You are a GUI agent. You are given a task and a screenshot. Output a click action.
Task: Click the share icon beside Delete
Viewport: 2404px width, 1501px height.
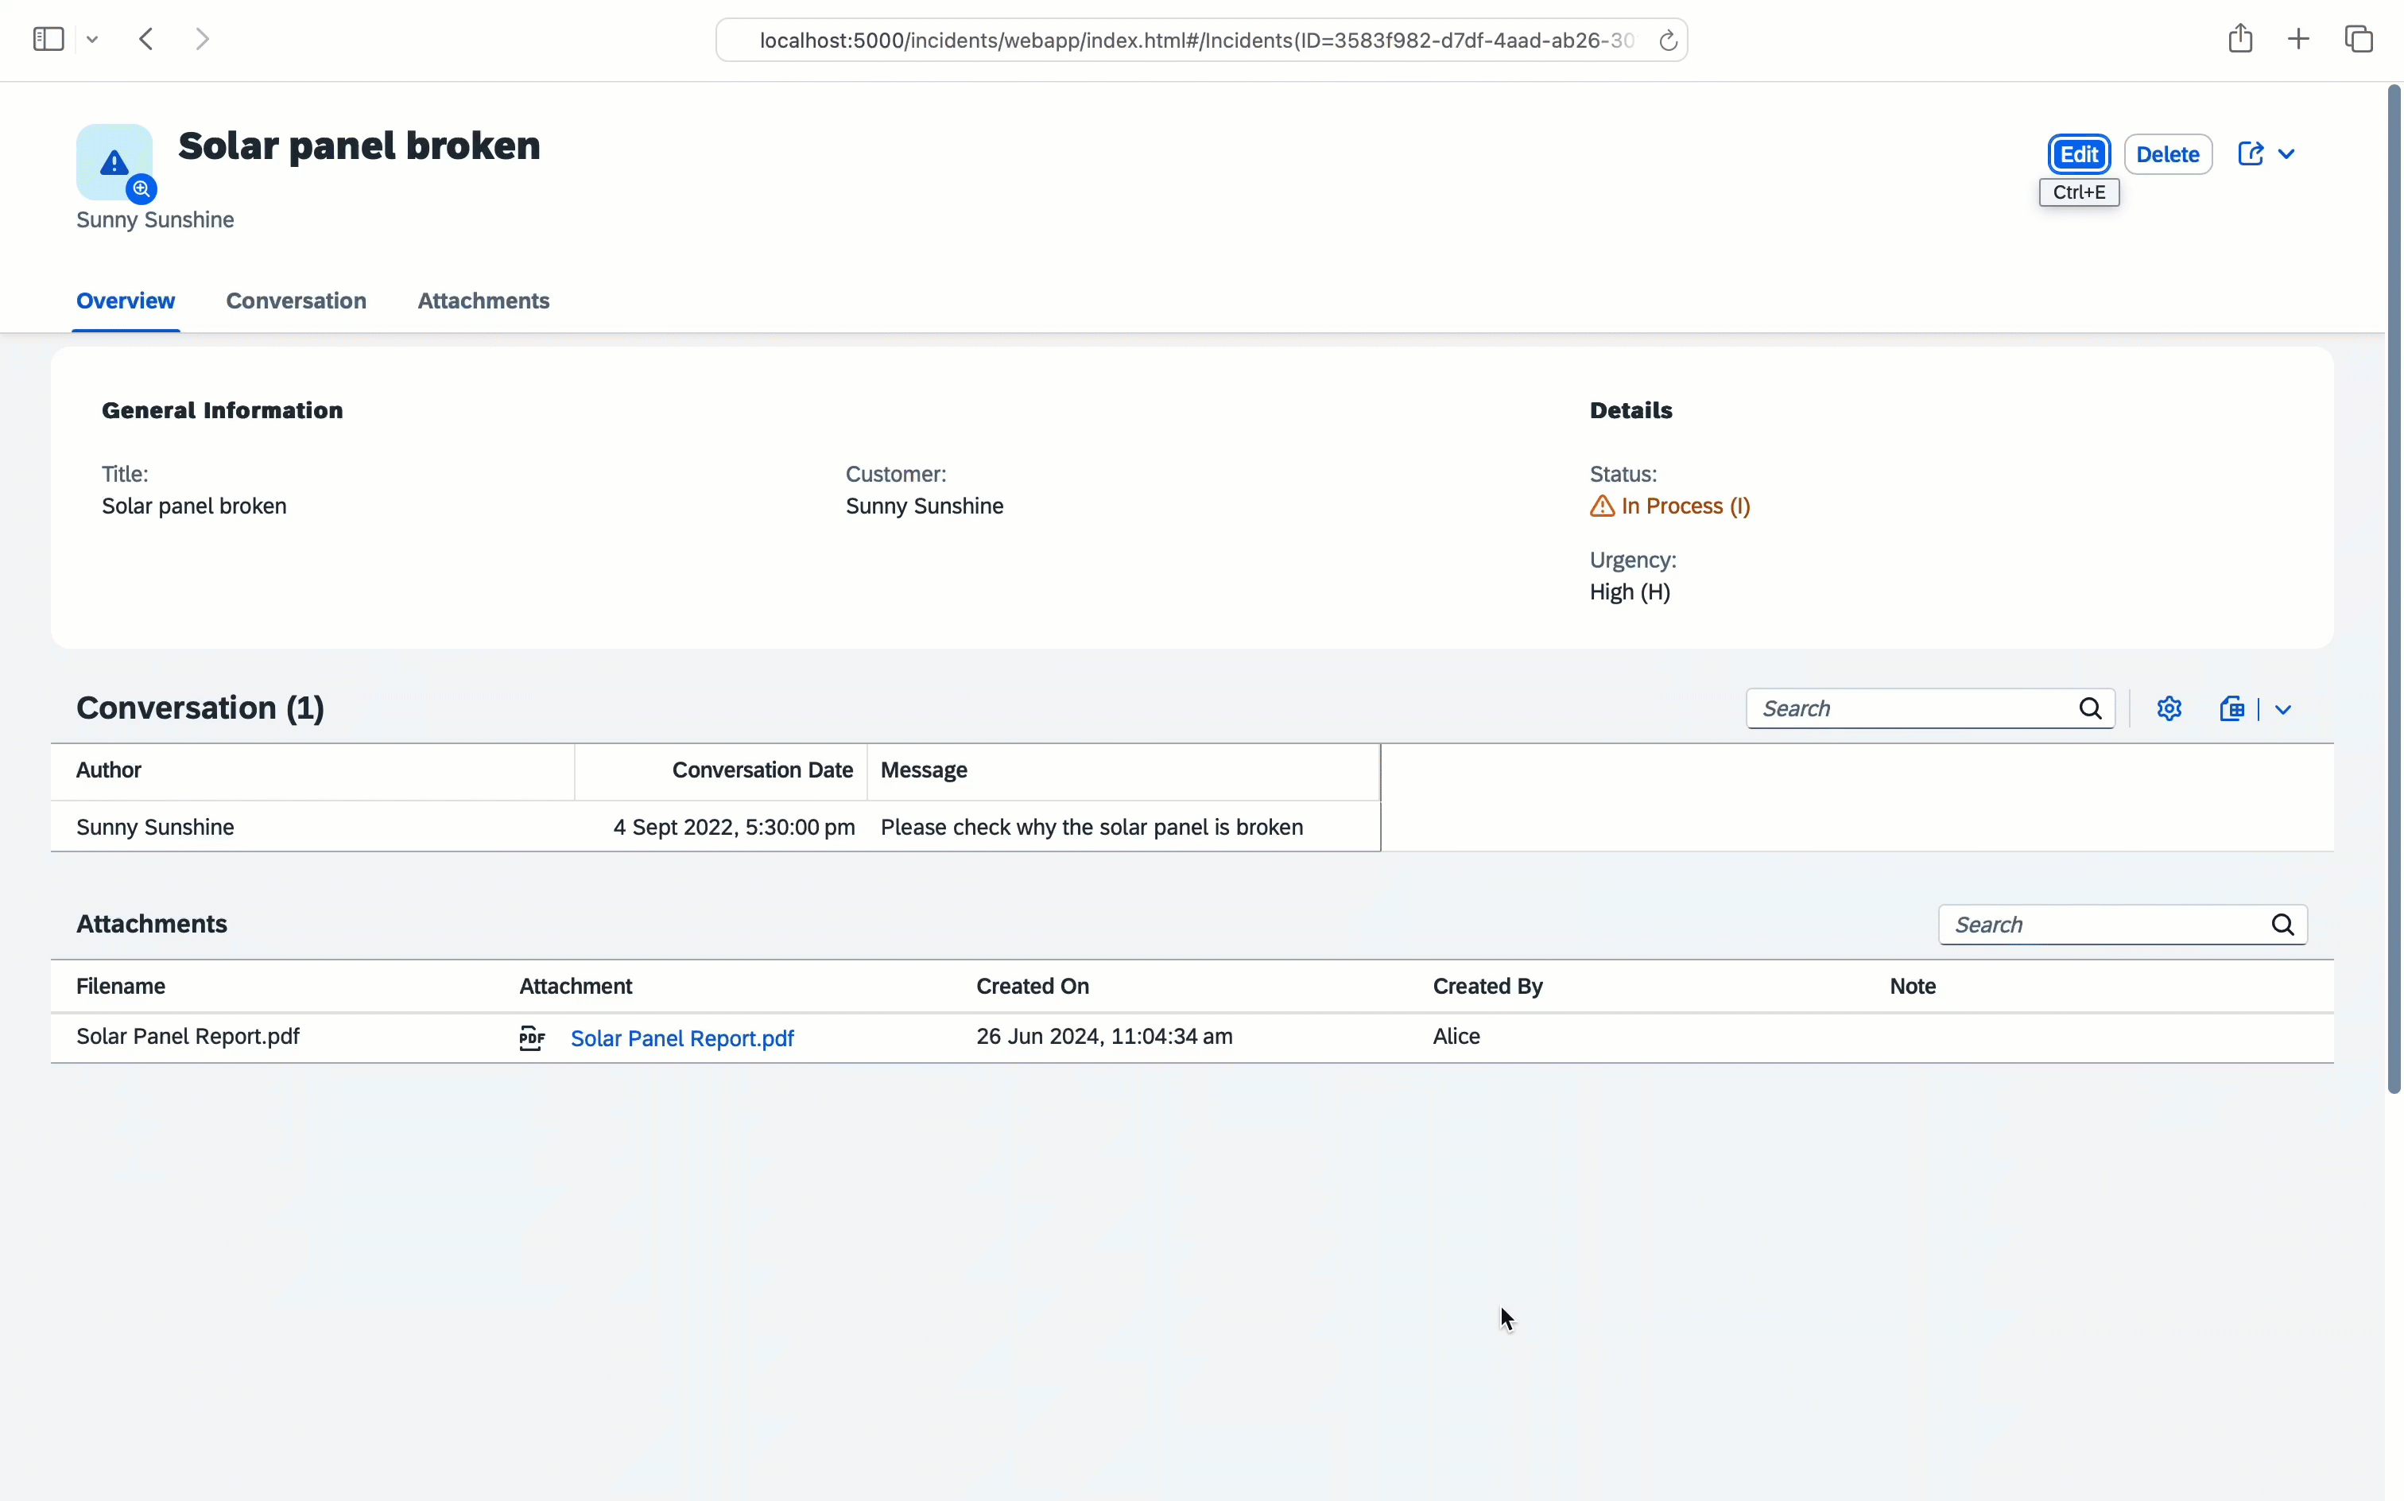(x=2250, y=154)
